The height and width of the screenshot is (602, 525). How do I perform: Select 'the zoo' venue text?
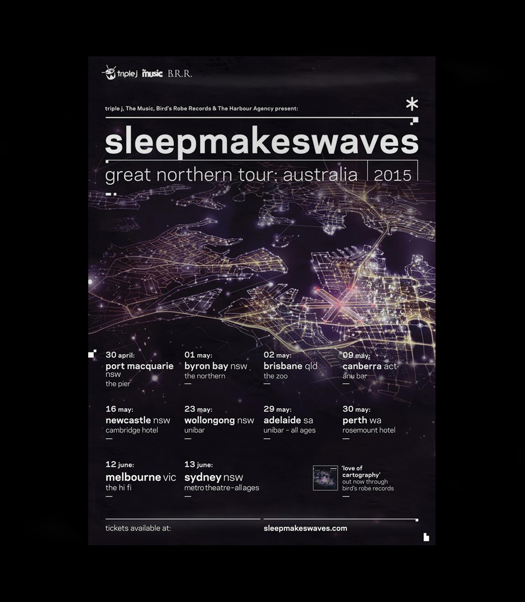pos(275,376)
